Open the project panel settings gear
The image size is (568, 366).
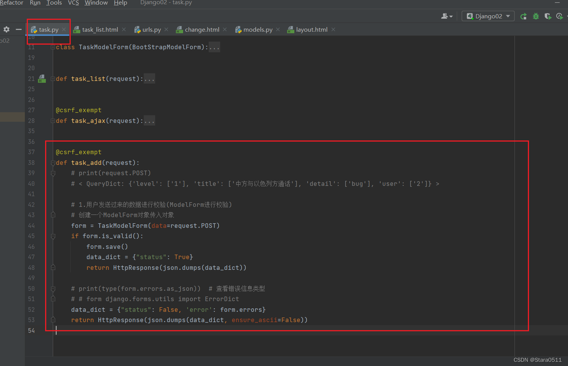click(x=6, y=29)
